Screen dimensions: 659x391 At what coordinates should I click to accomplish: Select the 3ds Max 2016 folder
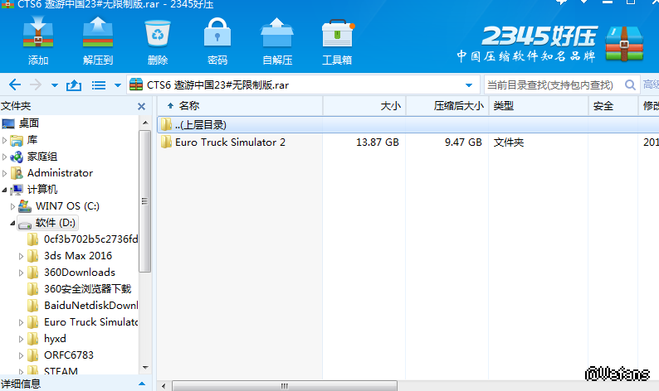(x=78, y=255)
